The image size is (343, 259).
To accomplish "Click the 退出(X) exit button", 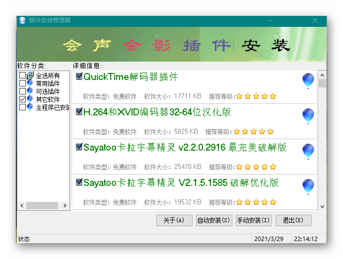I will [293, 220].
